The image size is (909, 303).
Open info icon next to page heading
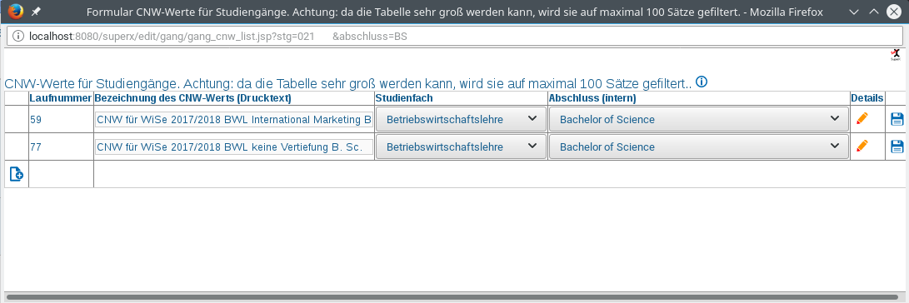702,82
